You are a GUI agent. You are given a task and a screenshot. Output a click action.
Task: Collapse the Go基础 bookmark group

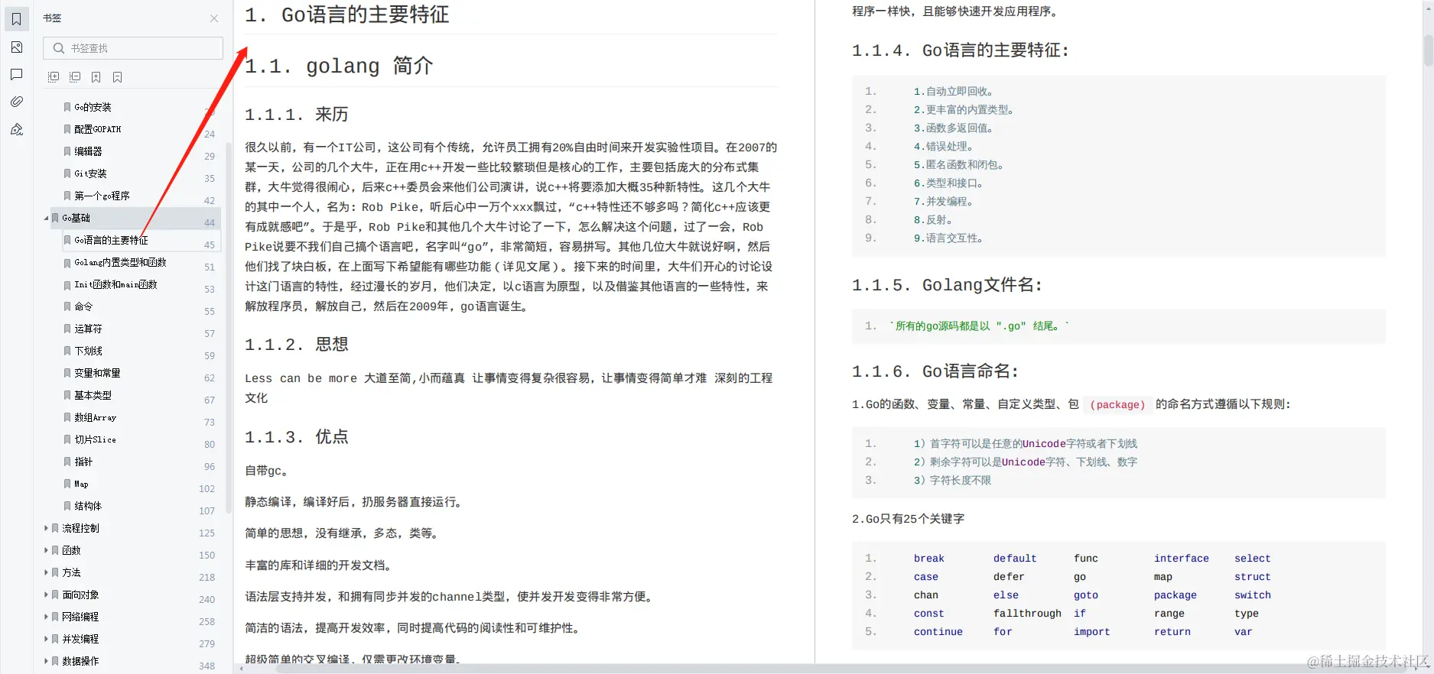[46, 219]
